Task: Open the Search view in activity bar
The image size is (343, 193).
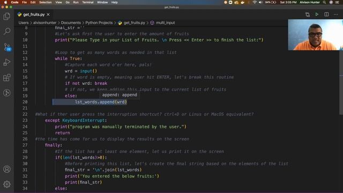Action: (x=7, y=31)
